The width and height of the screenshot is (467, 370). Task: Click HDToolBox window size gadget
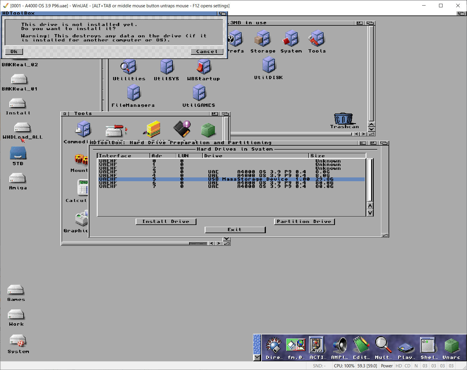point(385,235)
